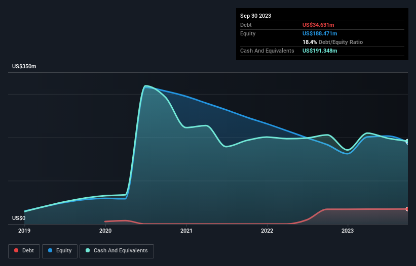Click the red Debt legend dot

click(16, 250)
